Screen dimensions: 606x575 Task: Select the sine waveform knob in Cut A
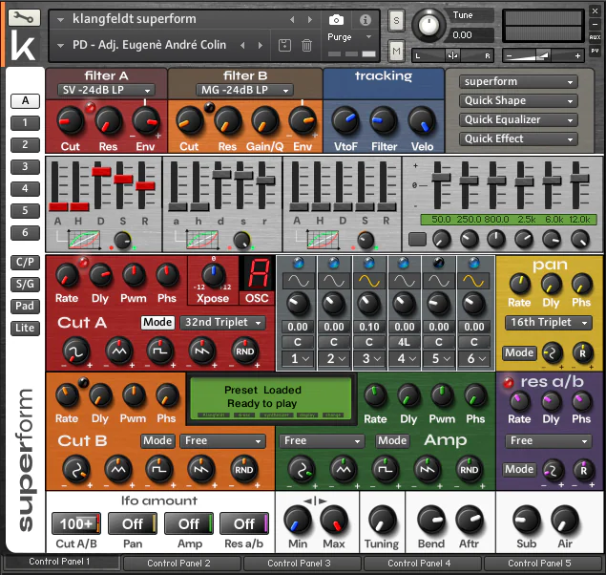[76, 351]
